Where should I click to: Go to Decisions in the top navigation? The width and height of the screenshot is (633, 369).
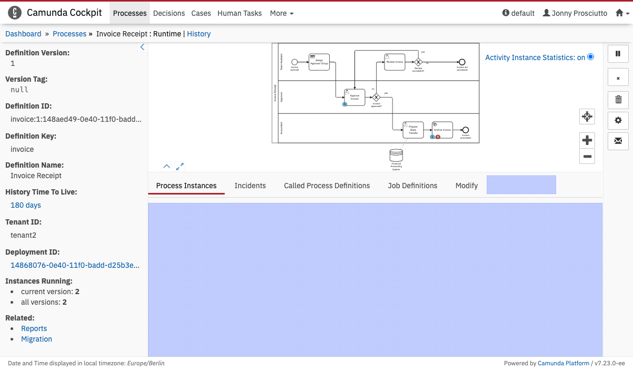coord(169,13)
